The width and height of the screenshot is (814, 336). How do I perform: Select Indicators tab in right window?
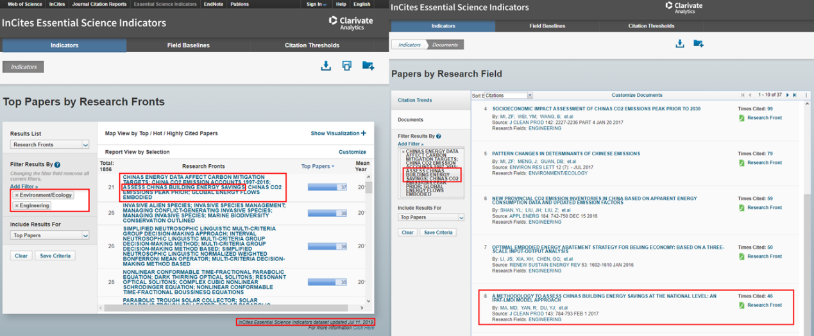click(x=443, y=26)
